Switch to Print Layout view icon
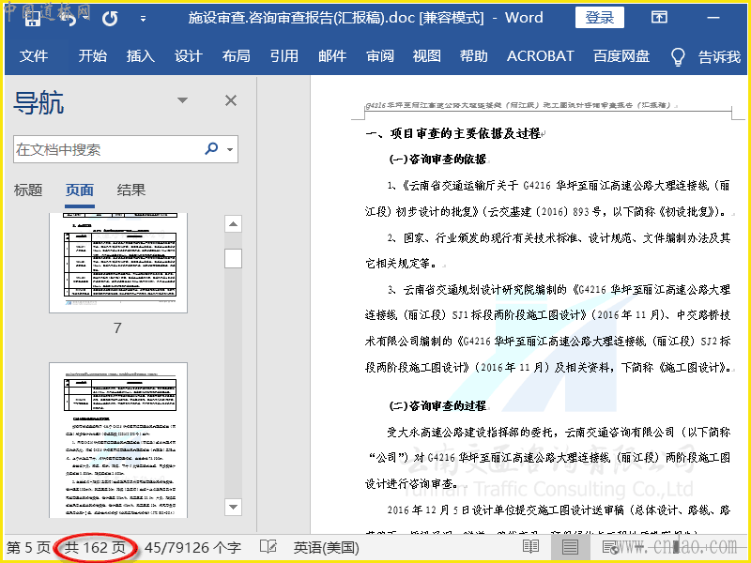The image size is (751, 563). coord(570,547)
